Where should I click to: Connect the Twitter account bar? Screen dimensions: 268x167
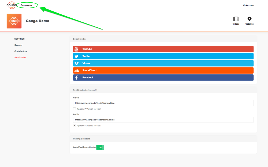pos(163,56)
